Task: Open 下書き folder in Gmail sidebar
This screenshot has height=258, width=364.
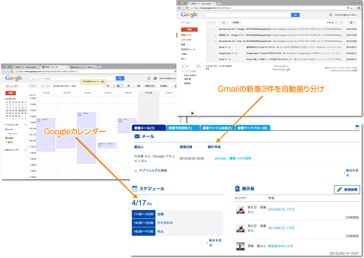Action: pyautogui.click(x=184, y=54)
